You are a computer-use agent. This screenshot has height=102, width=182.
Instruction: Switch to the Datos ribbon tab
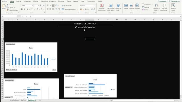(x=69, y=1)
